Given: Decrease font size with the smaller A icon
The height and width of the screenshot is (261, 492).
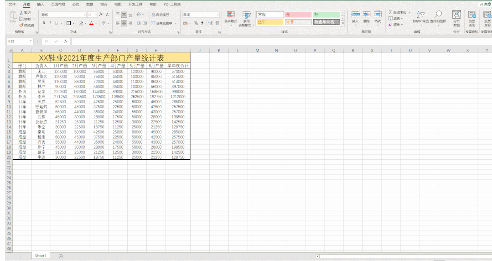Looking at the screenshot, I should pos(108,15).
